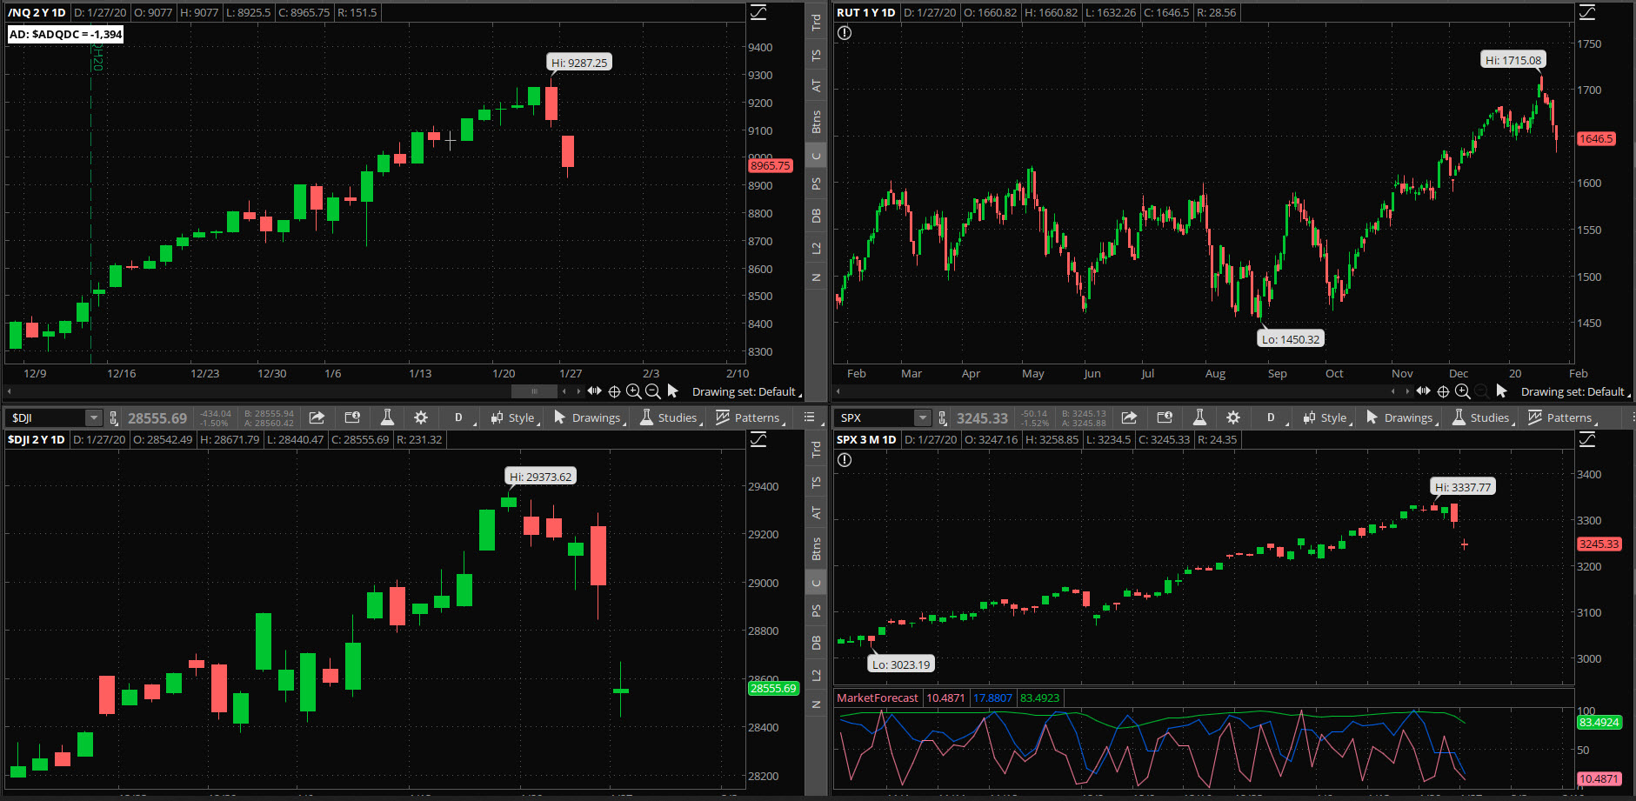Toggle TS sidebar button beside /NQ chart

(816, 55)
